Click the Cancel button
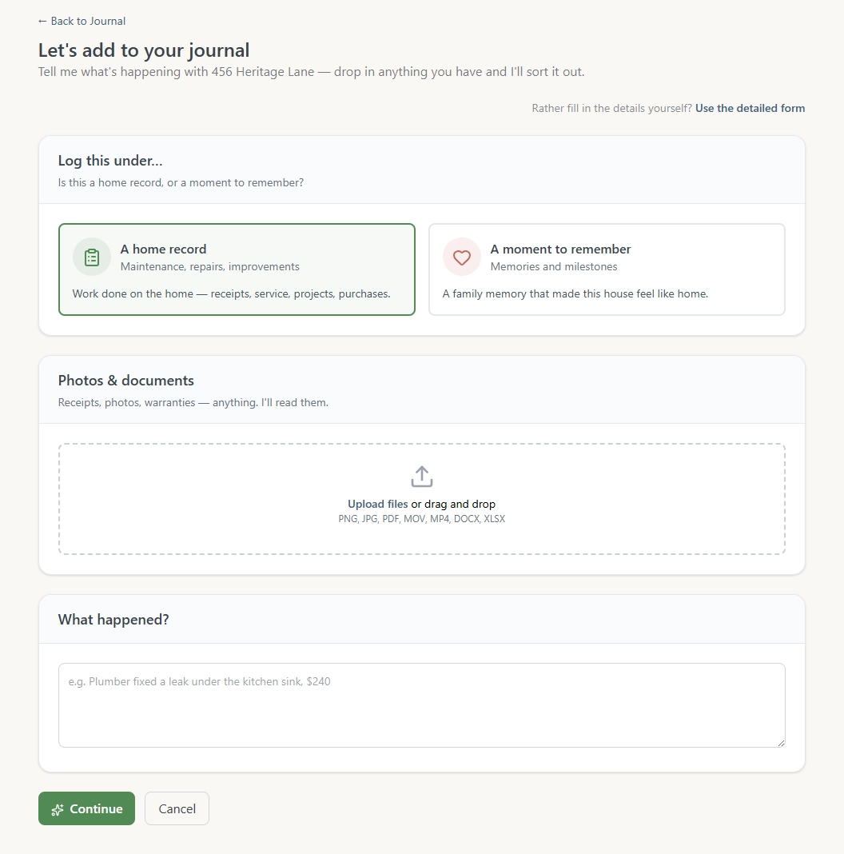Viewport: 844px width, 854px height. click(x=177, y=808)
